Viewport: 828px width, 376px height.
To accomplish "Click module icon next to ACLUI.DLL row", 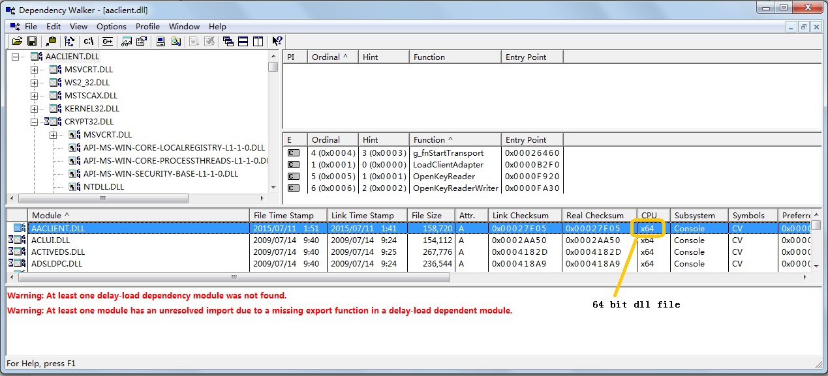I will [18, 240].
